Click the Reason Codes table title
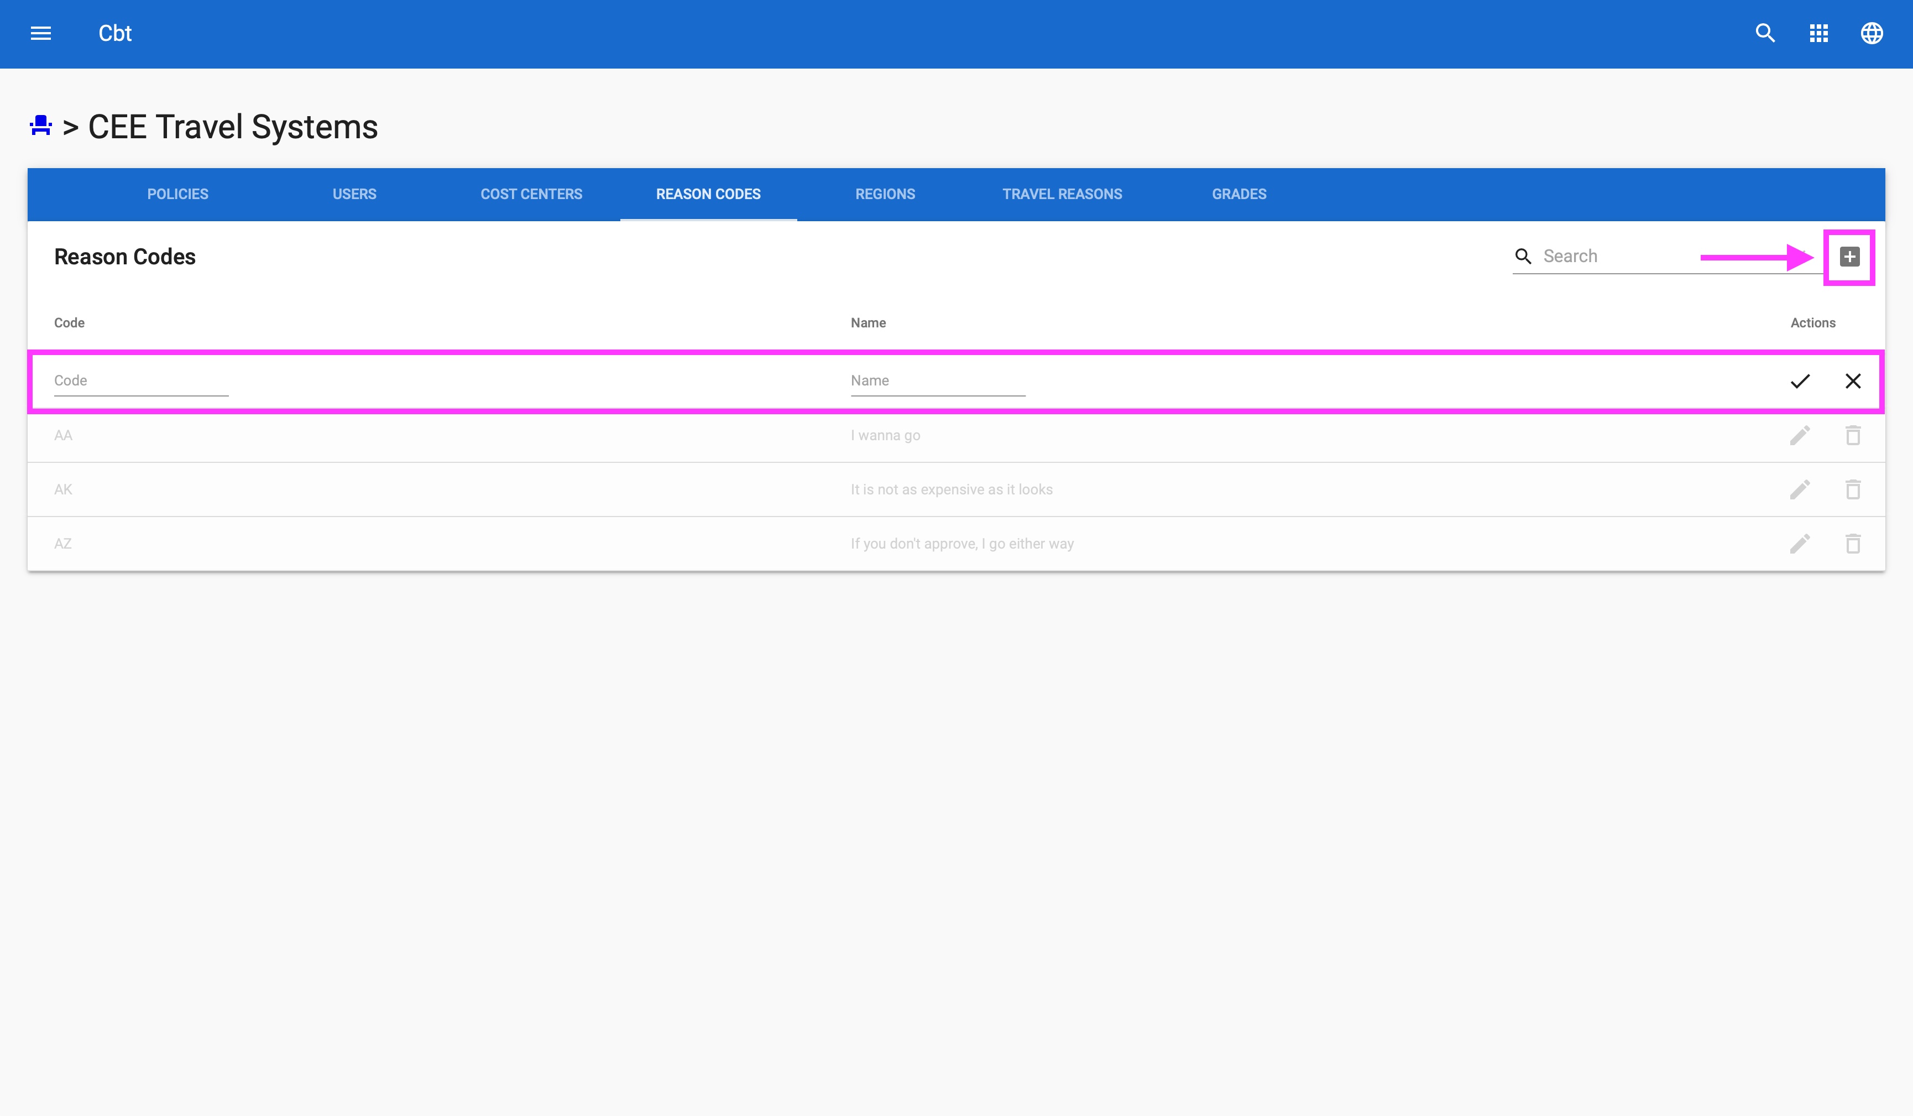Image resolution: width=1913 pixels, height=1116 pixels. point(124,257)
